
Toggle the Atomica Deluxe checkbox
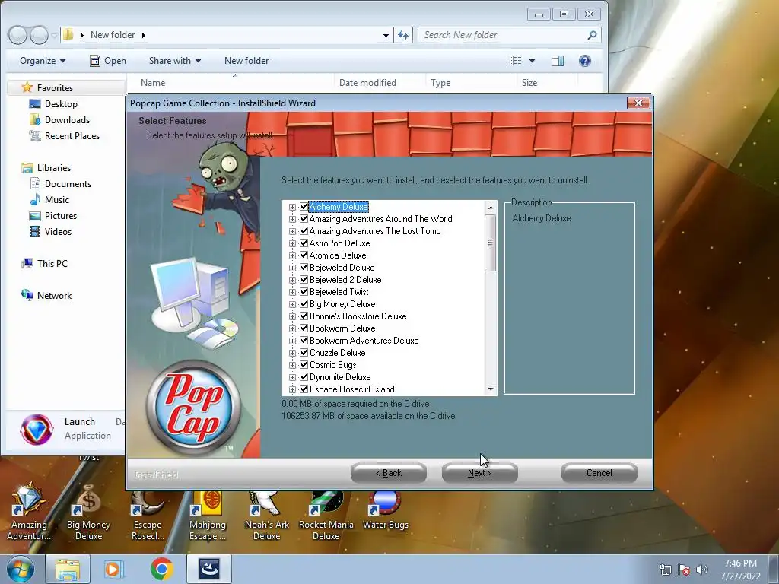(304, 255)
